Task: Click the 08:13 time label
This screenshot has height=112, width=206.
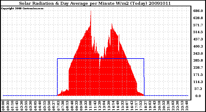Action: click(67, 106)
